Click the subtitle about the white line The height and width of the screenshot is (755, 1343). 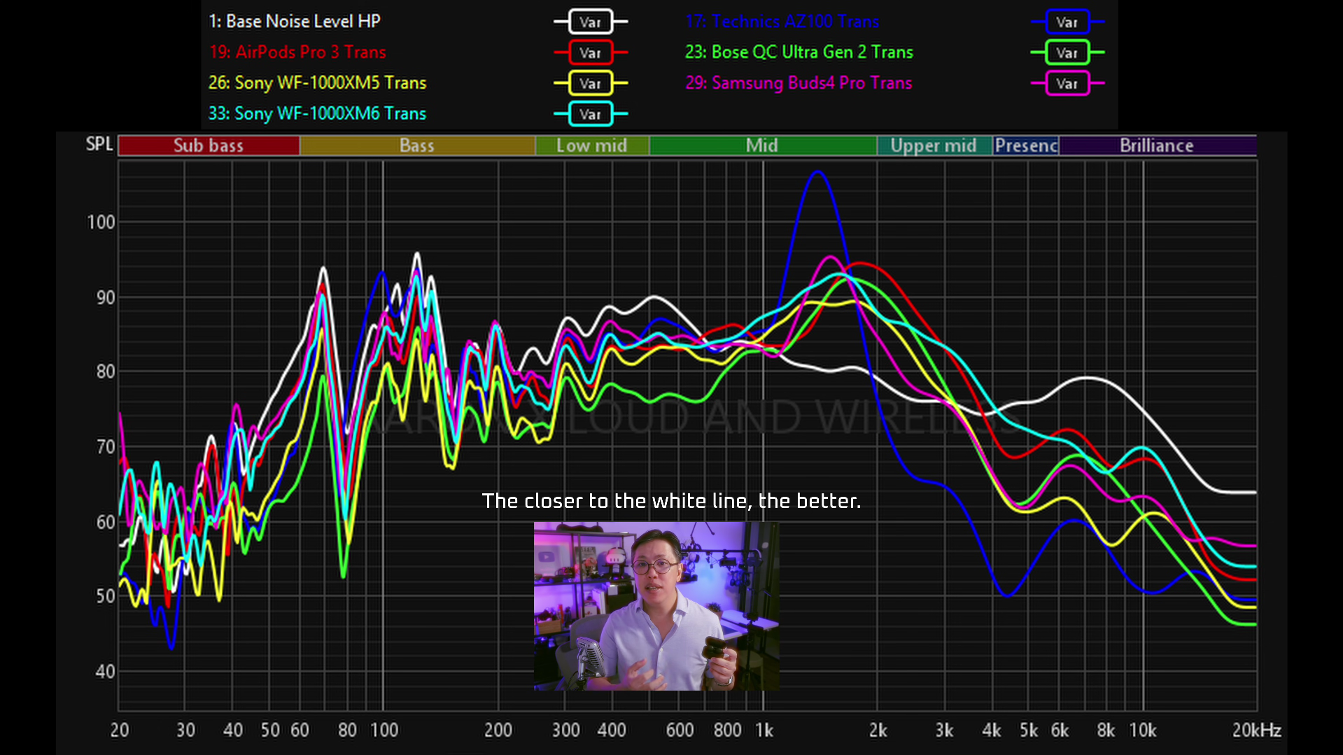(671, 501)
